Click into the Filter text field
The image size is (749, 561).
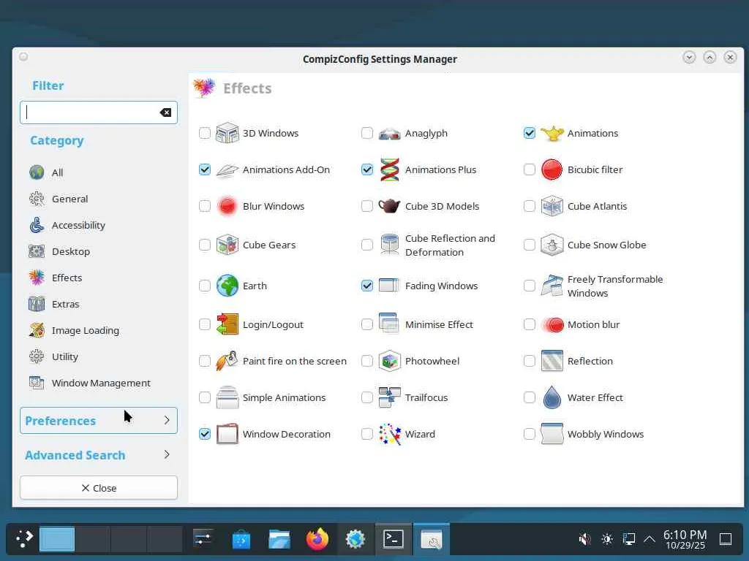click(99, 112)
